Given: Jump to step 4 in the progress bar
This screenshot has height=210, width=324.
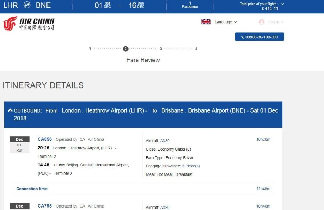Looking at the screenshot, I should [x=196, y=49].
